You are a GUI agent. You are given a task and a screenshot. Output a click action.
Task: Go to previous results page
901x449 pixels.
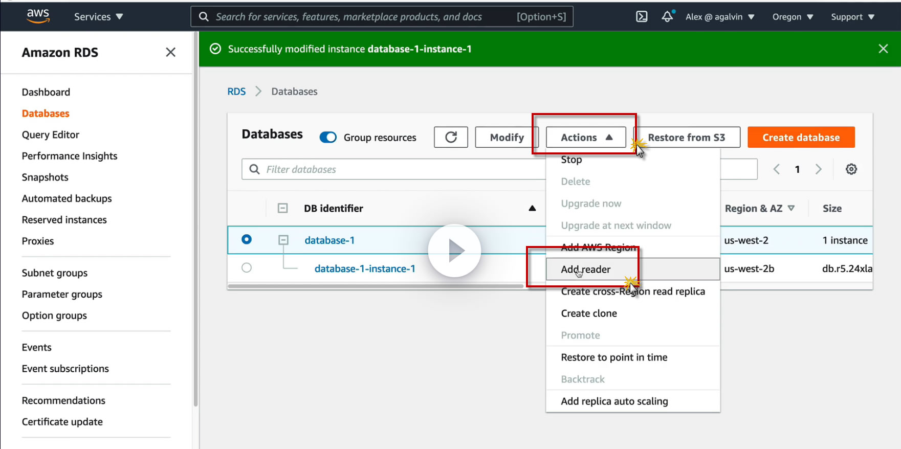click(x=777, y=169)
